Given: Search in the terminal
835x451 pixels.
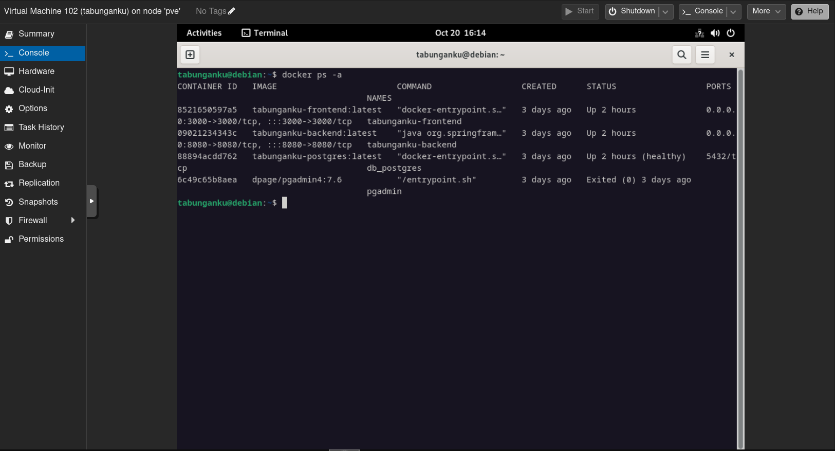Looking at the screenshot, I should pyautogui.click(x=682, y=55).
